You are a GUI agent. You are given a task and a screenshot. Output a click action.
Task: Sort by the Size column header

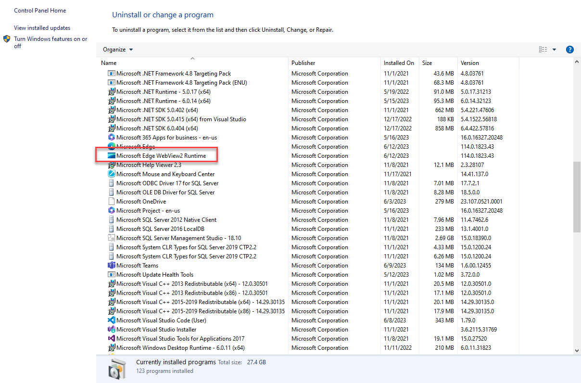tap(438, 63)
